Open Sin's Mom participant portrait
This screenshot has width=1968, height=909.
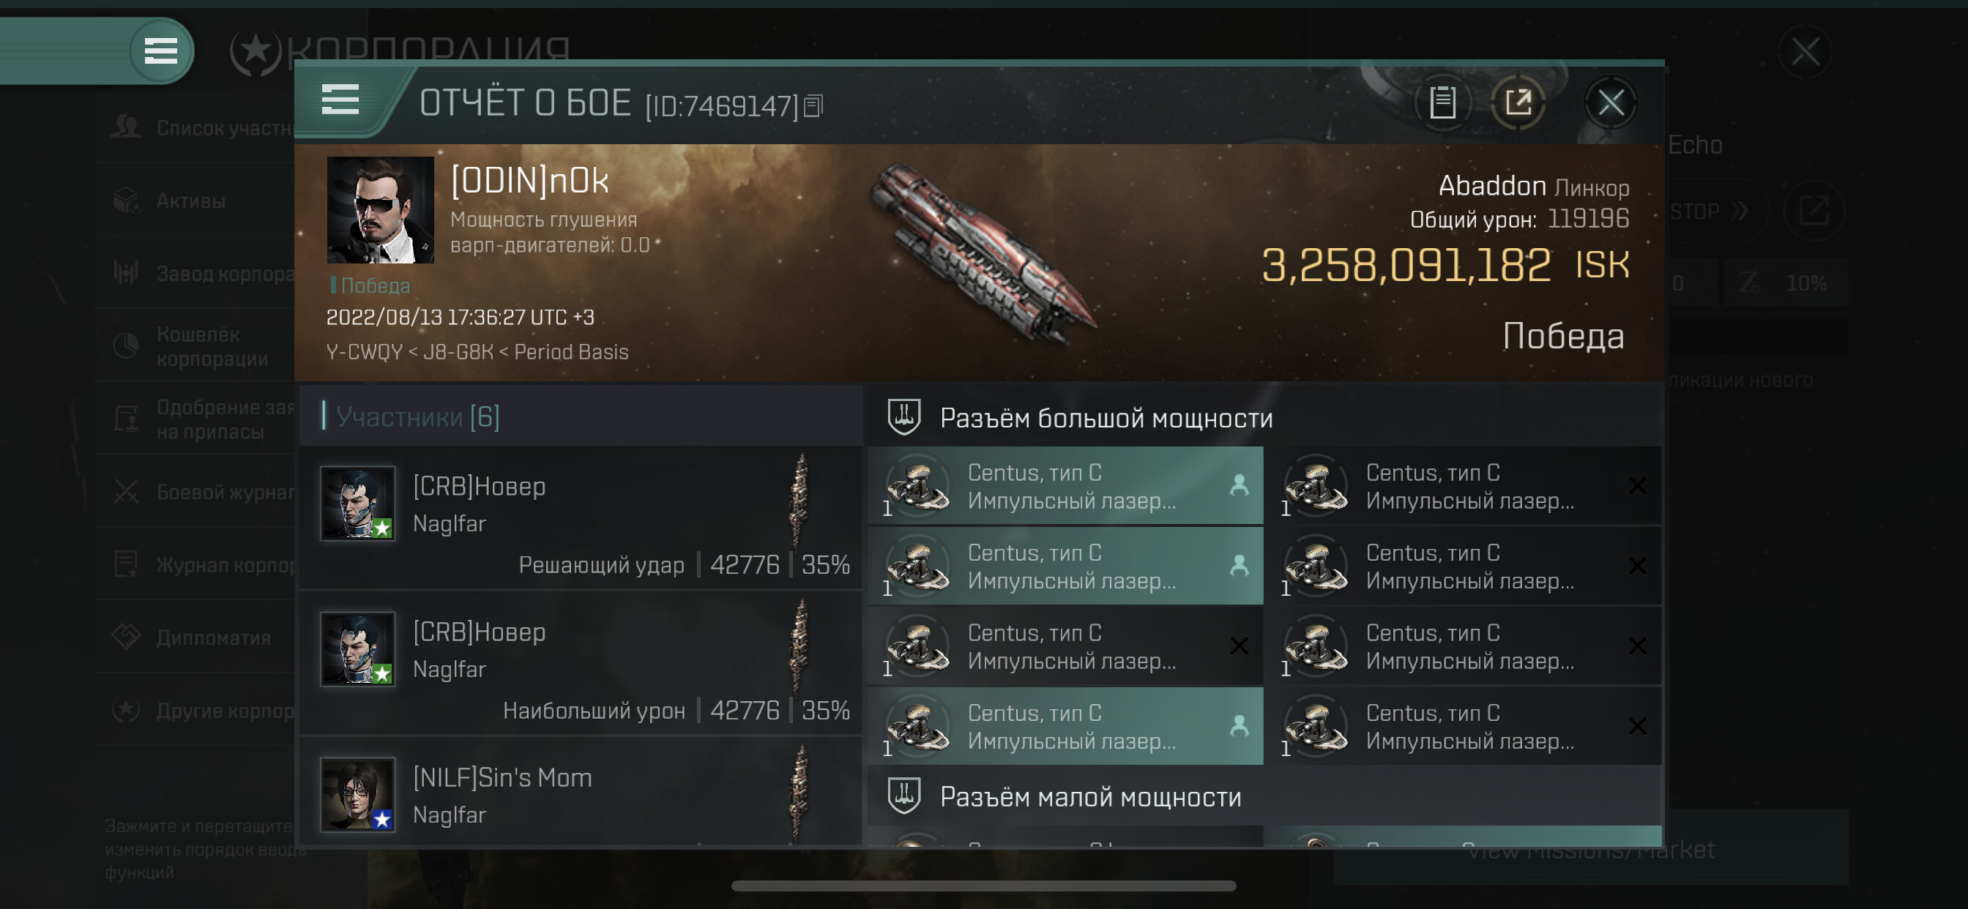click(x=357, y=794)
